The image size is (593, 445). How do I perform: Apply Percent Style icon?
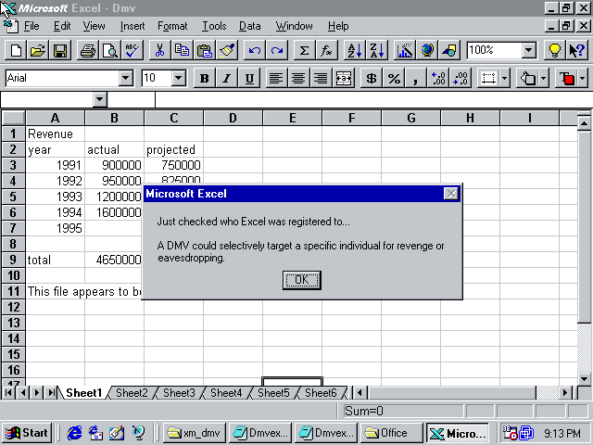pos(393,78)
